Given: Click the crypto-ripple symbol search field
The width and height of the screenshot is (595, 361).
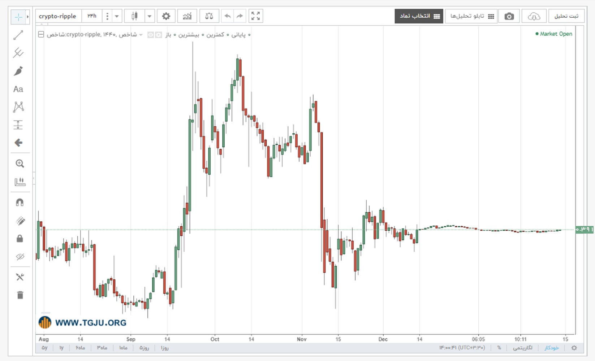Looking at the screenshot, I should [58, 16].
